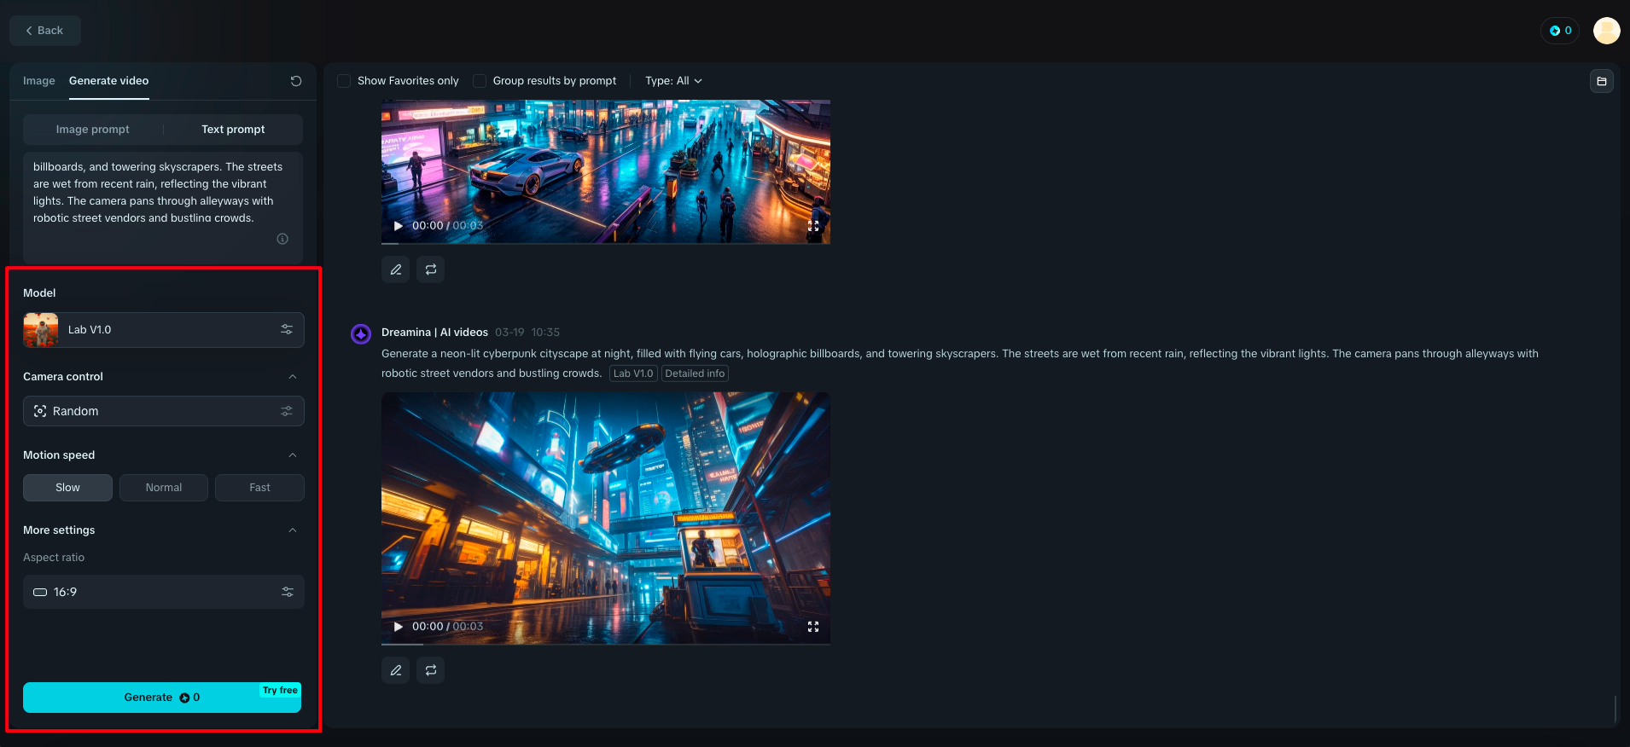Viewport: 1630px width, 747px height.
Task: Collapse the Motion speed section
Action: [293, 455]
